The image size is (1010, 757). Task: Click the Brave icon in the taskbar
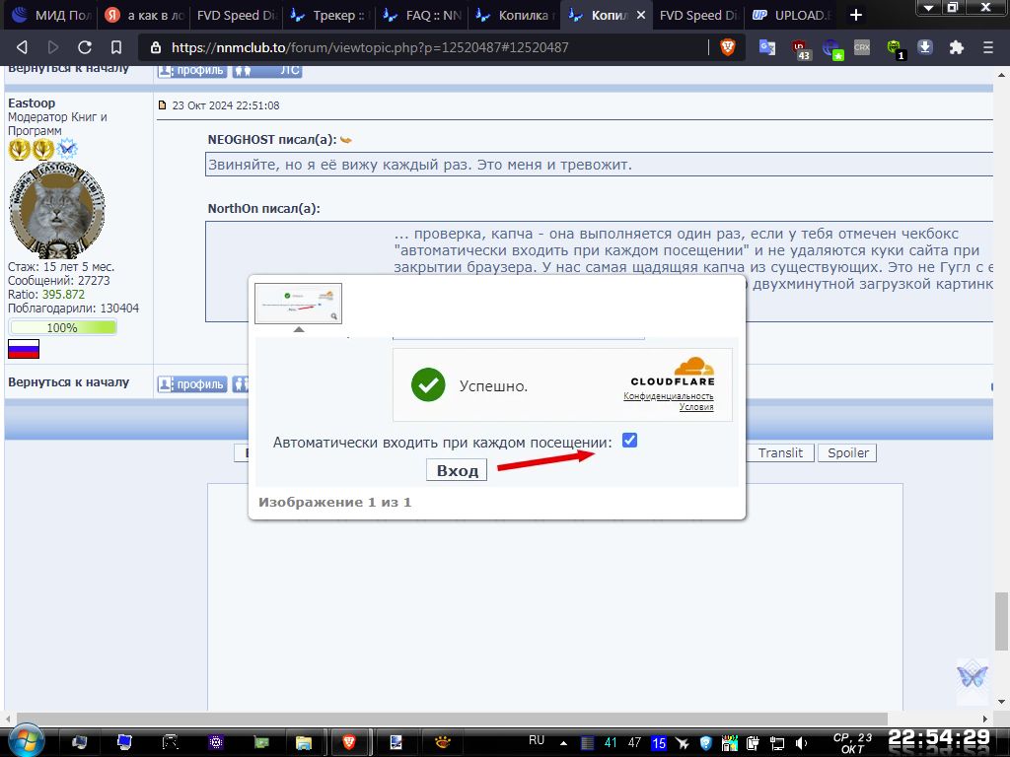coord(349,741)
